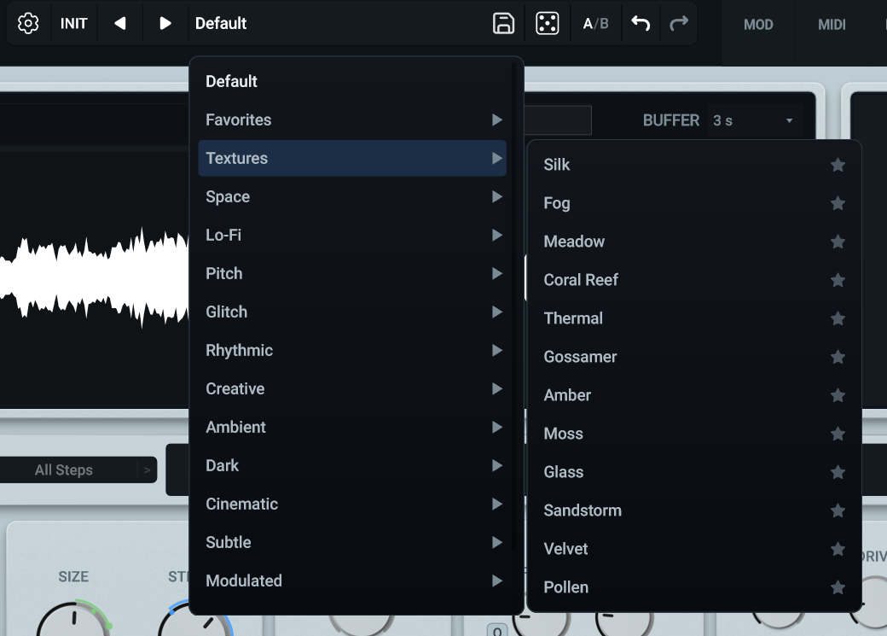This screenshot has width=887, height=636.
Task: Load the Silk preset
Action: [x=694, y=165]
